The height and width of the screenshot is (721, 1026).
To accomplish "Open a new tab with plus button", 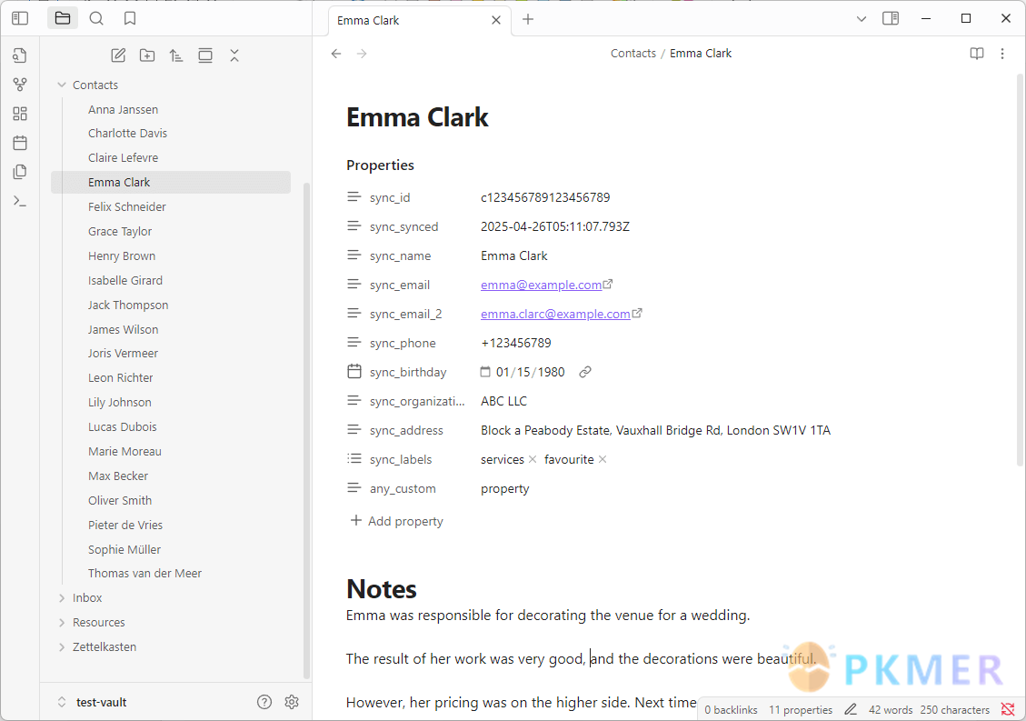I will pyautogui.click(x=528, y=19).
